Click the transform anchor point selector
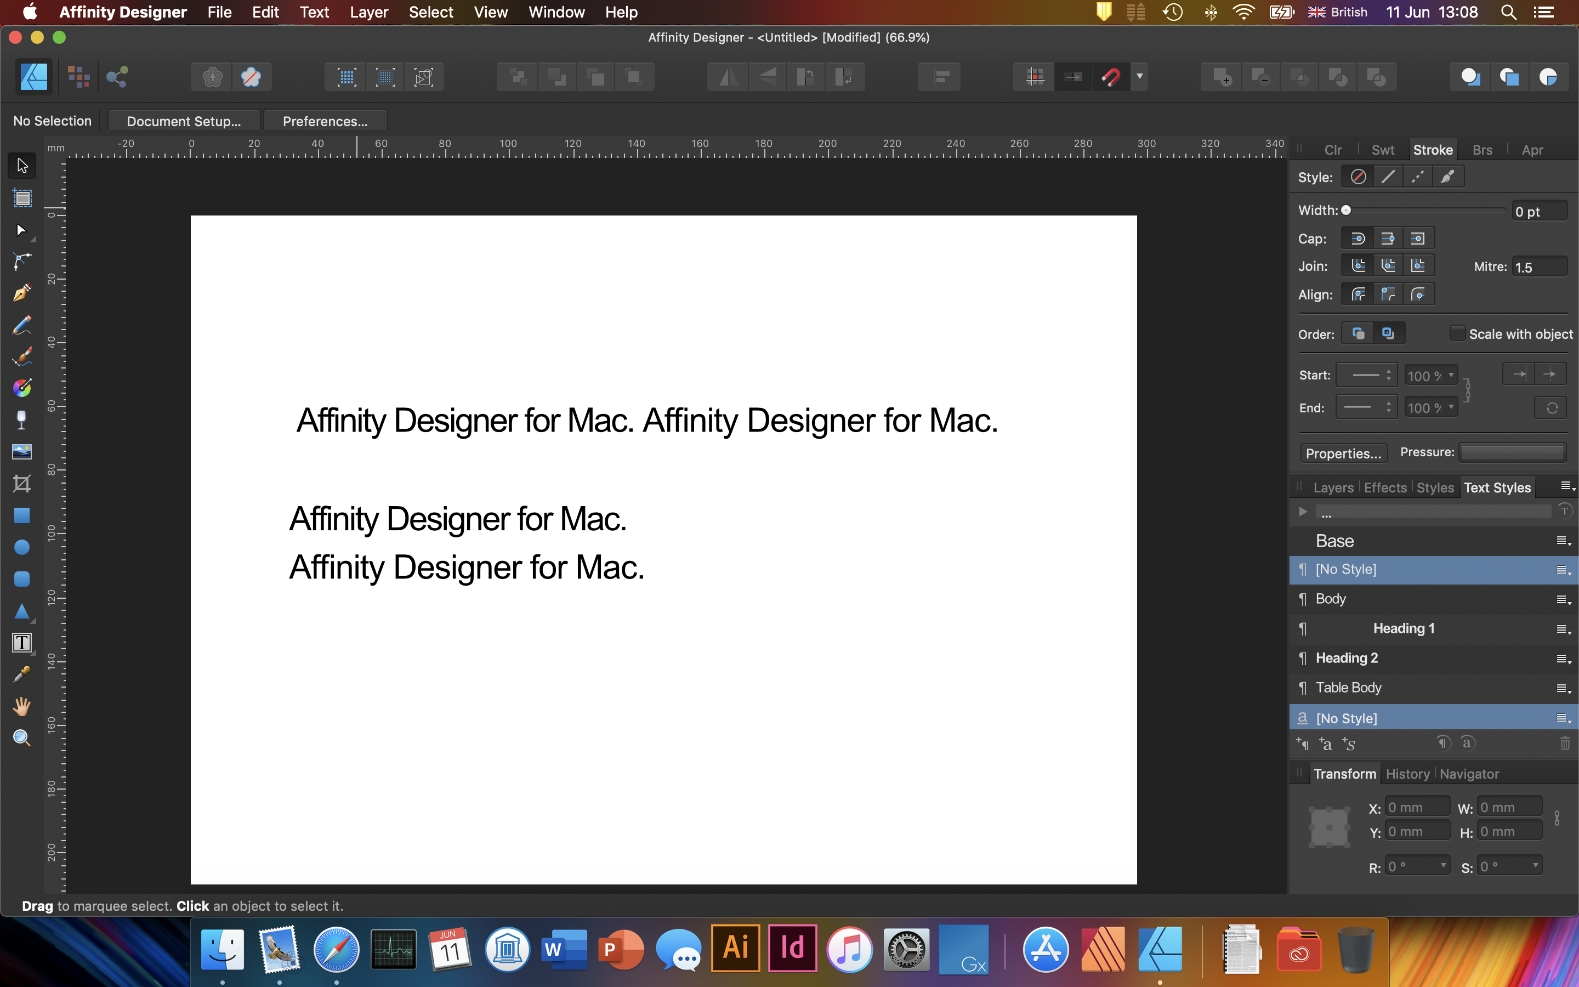The image size is (1579, 987). tap(1329, 828)
